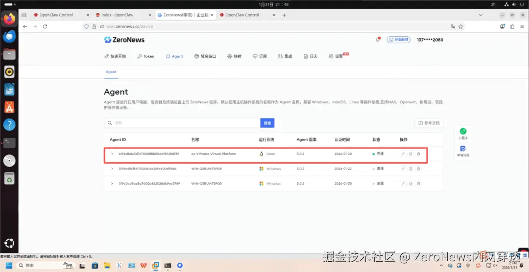Open the 日志 navigation item

pyautogui.click(x=311, y=56)
